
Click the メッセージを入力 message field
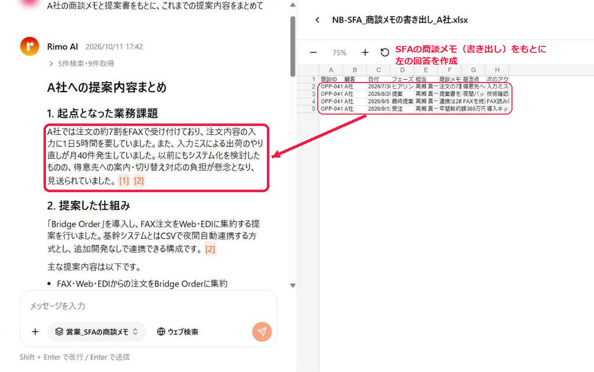click(149, 306)
